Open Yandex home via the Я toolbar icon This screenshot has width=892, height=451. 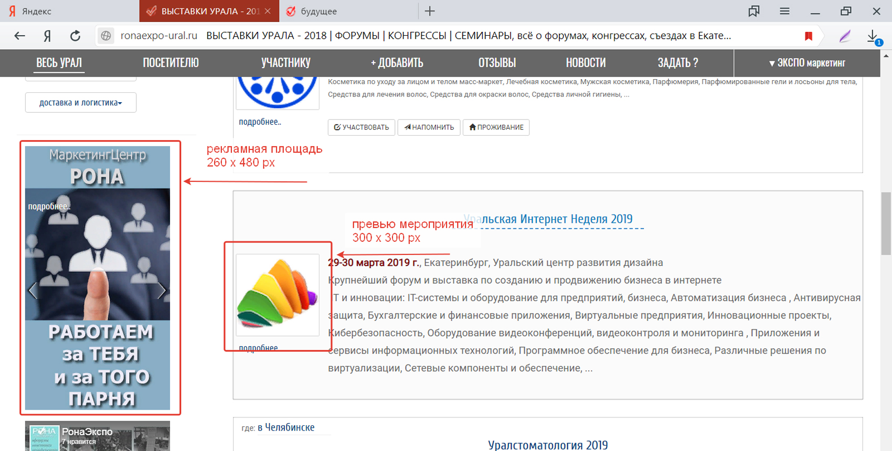47,36
